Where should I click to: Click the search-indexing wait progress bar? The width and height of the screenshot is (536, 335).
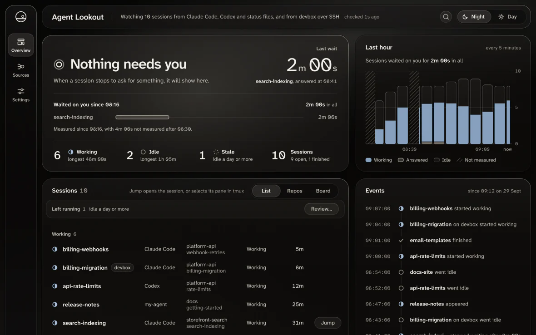(142, 117)
